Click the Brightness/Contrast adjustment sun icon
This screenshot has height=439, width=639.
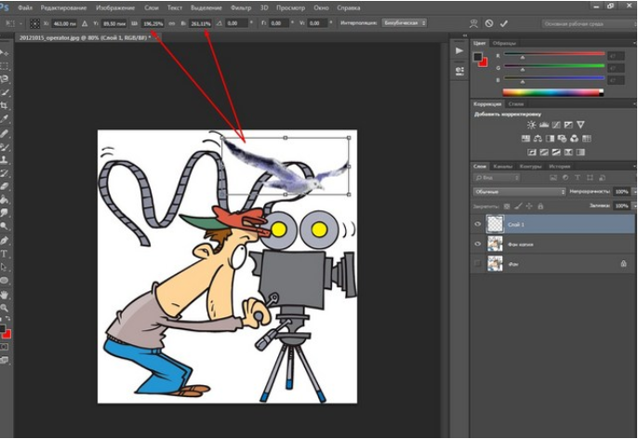coord(531,124)
